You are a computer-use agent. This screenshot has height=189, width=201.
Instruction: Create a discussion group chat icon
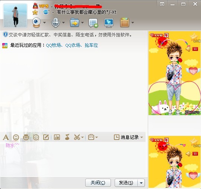click(x=93, y=23)
